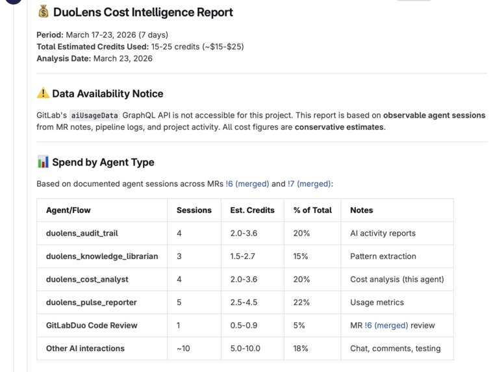Viewport: 491px width, 372px height.
Task: Click the ~10 sessions value
Action: (x=183, y=349)
